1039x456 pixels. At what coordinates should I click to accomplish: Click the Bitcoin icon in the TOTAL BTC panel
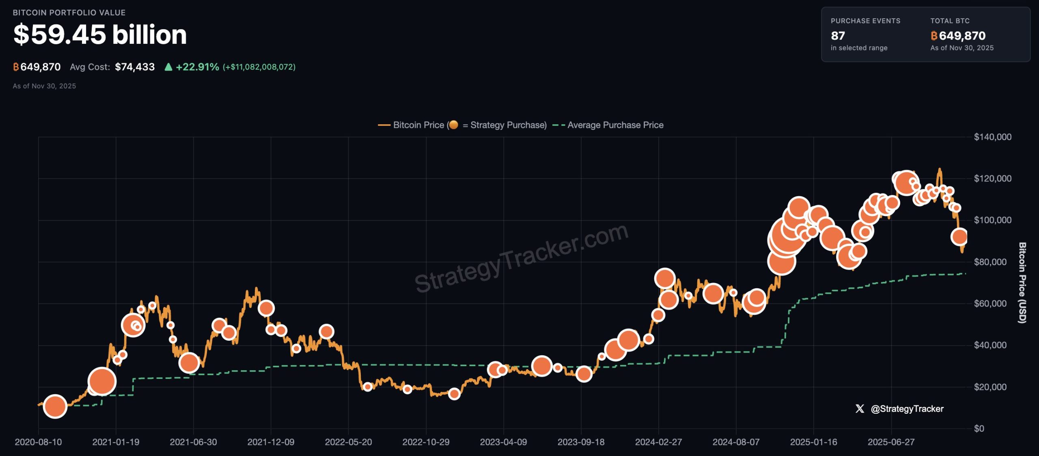[x=934, y=37]
